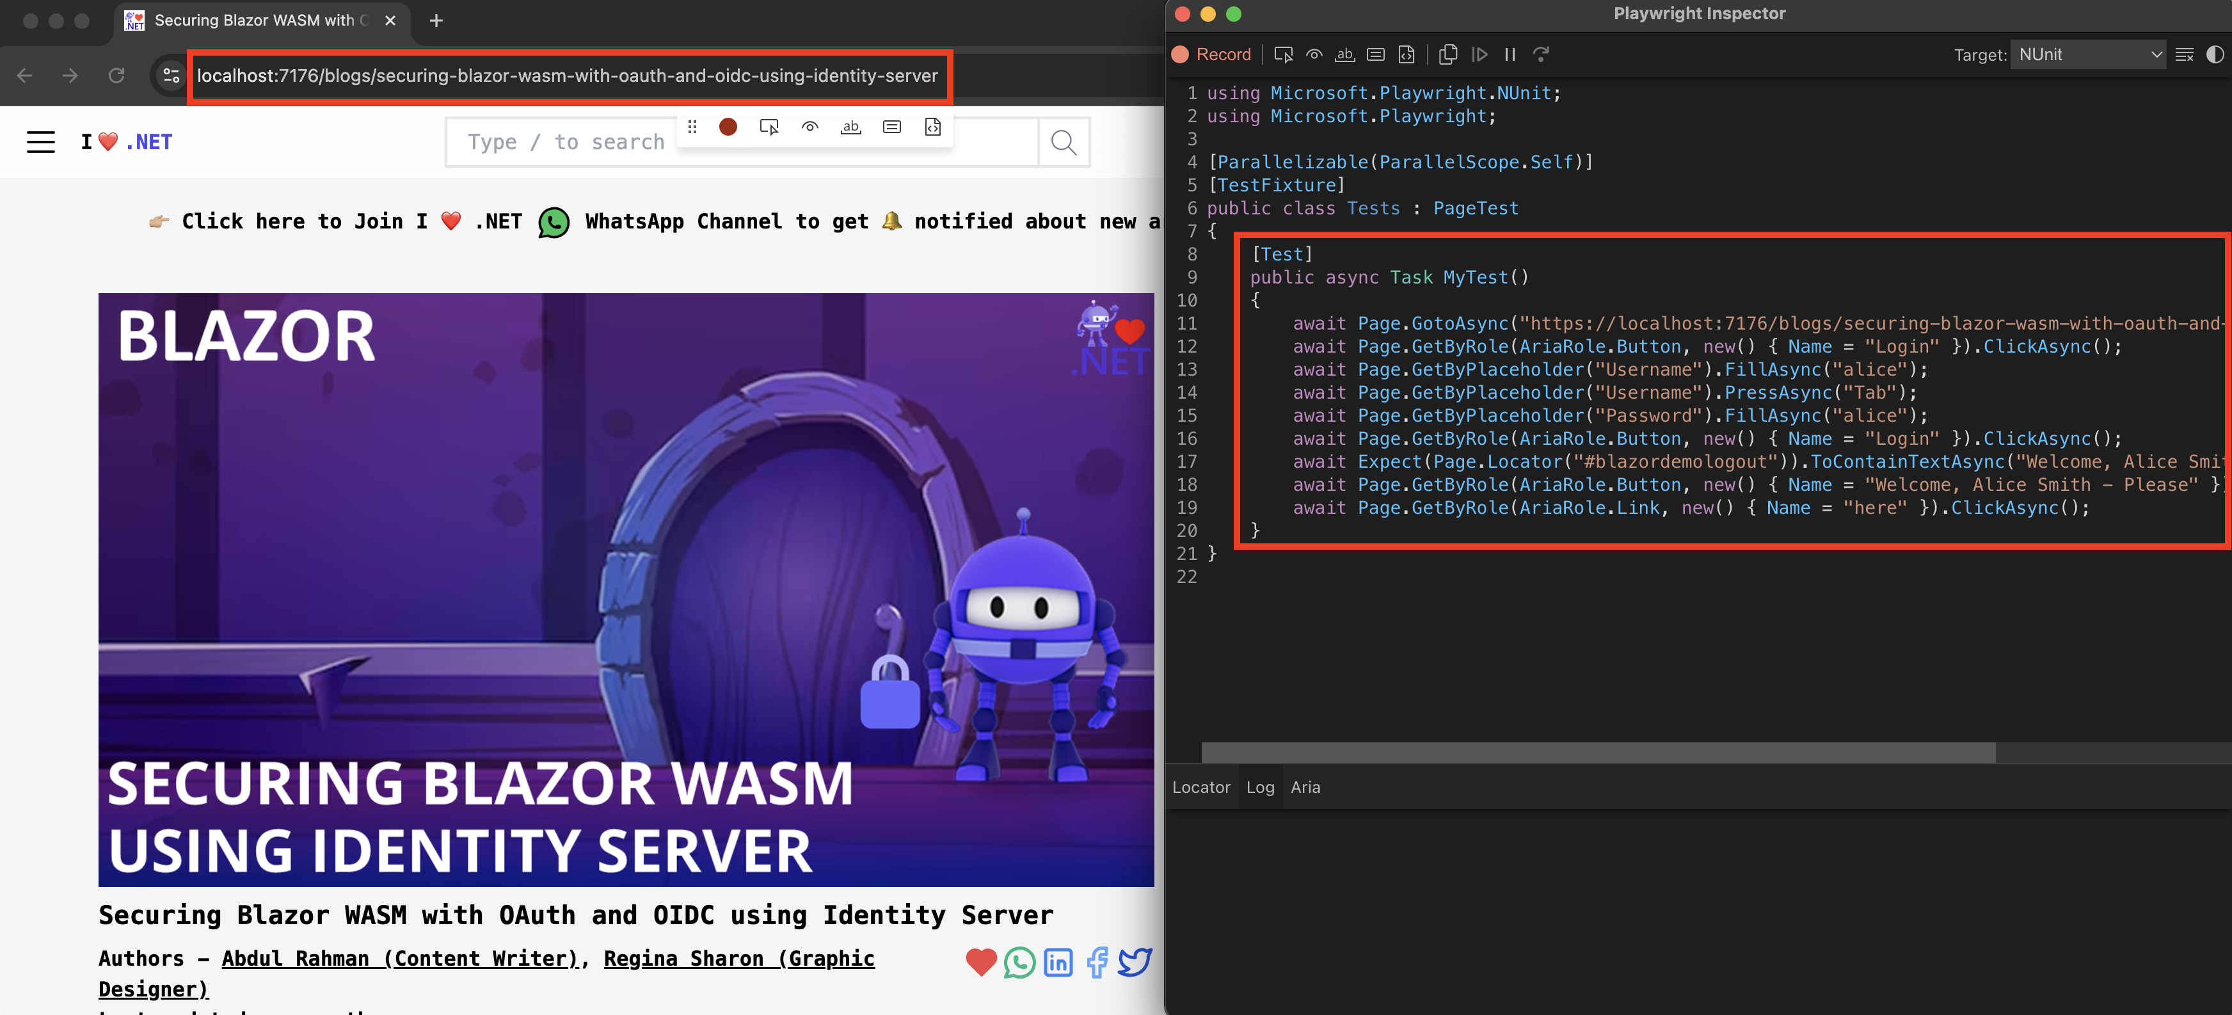Image resolution: width=2232 pixels, height=1015 pixels.
Task: Click code line 11 Page.GotoAsync
Action: [1759, 324]
